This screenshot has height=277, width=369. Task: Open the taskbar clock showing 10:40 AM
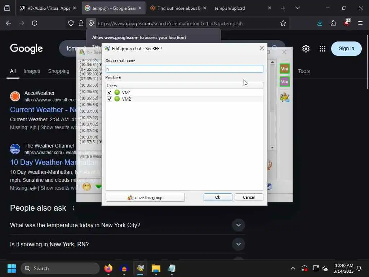coord(343,268)
